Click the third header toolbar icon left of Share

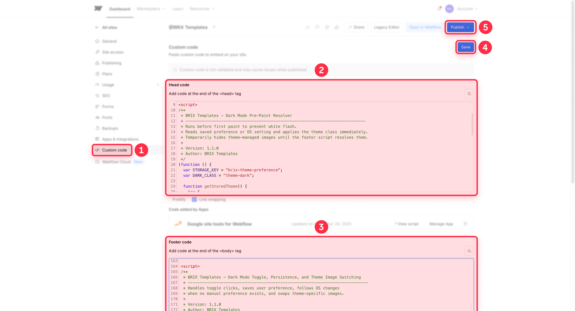(x=327, y=27)
